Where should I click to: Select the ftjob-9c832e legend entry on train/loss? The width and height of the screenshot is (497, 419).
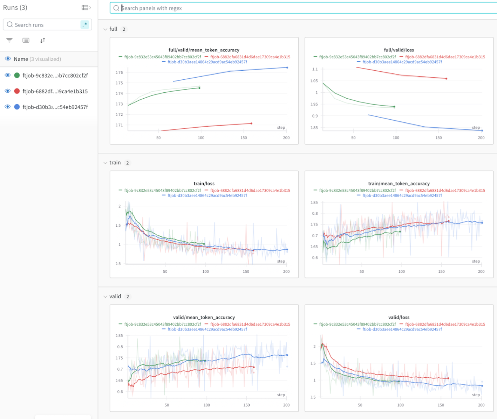[162, 191]
